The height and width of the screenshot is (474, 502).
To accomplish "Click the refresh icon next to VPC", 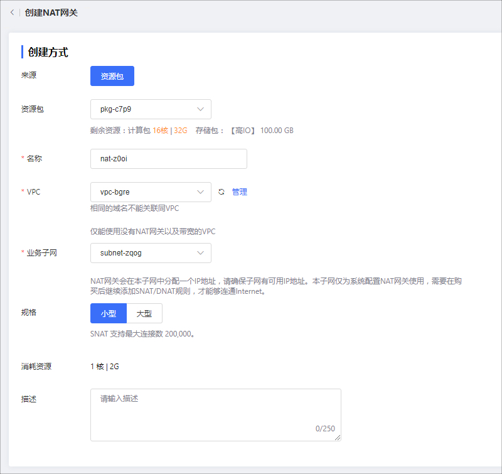I will pos(221,192).
